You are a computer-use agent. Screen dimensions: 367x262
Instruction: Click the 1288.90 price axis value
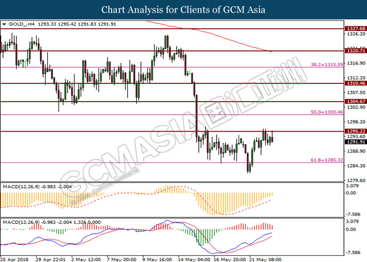click(356, 151)
